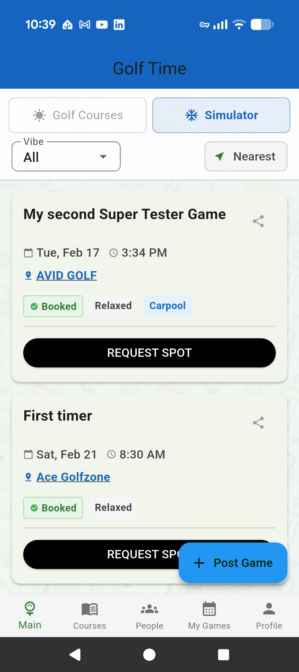Share My second Super Tester Game

pyautogui.click(x=258, y=221)
